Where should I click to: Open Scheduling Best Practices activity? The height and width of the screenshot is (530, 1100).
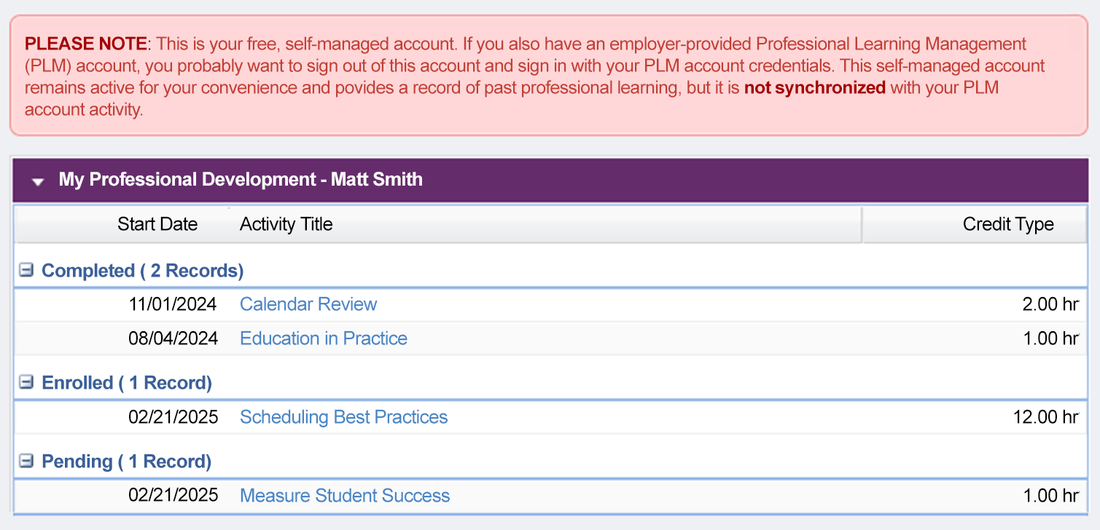click(344, 416)
